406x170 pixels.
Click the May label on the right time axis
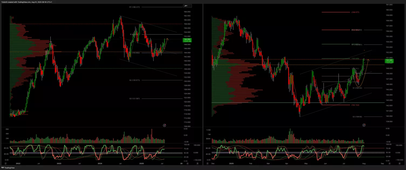[x=306, y=163]
